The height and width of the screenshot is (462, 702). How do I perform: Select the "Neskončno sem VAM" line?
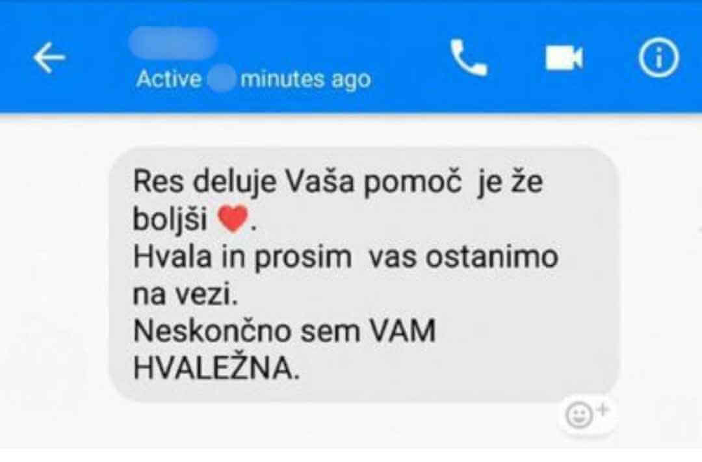(x=284, y=331)
